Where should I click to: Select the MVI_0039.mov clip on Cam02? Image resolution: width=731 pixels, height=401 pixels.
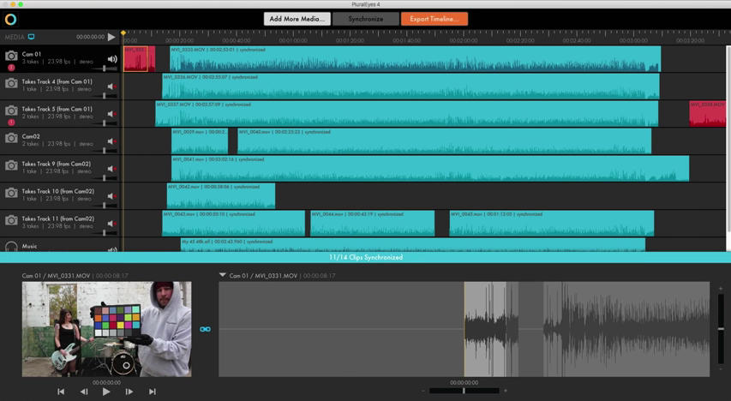pos(200,141)
